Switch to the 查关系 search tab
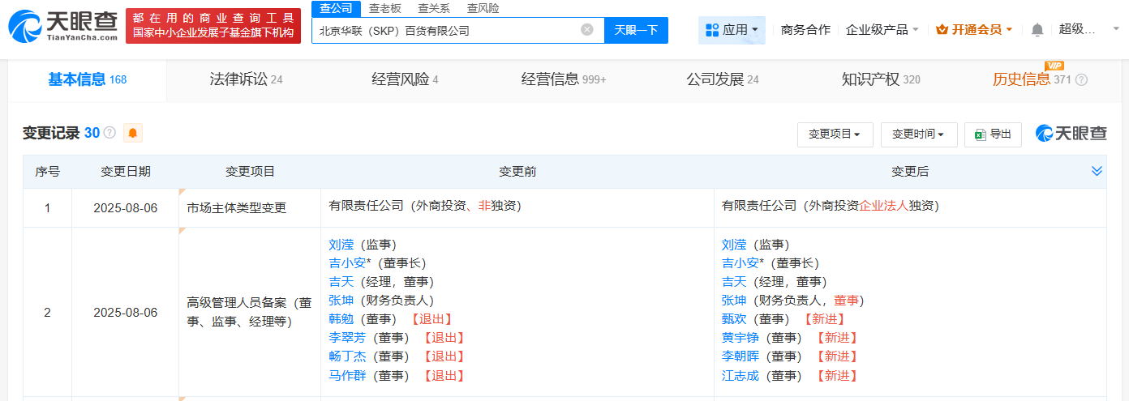This screenshot has width=1129, height=401. pos(434,8)
